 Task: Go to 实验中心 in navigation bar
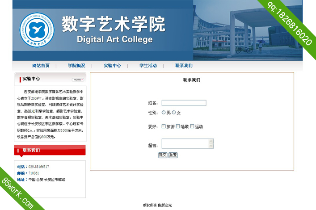(x=113, y=66)
